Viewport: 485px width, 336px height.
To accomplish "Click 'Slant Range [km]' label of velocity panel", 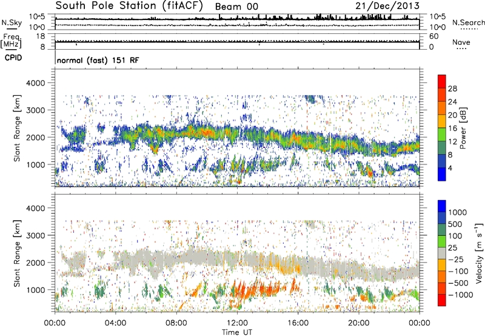I will click(17, 254).
